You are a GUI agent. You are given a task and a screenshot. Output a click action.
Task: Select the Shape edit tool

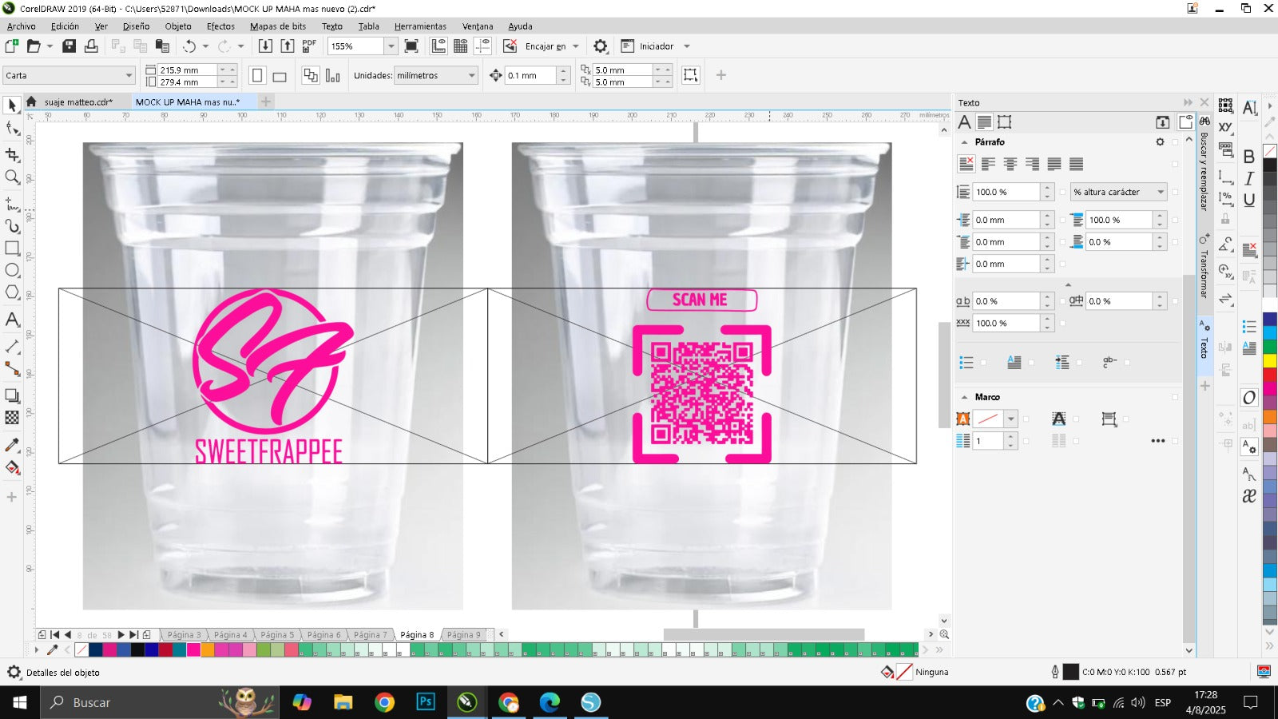[12, 128]
